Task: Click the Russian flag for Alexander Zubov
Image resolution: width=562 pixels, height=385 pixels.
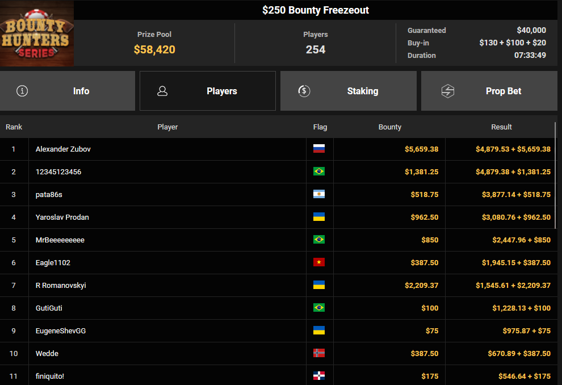Action: 319,149
